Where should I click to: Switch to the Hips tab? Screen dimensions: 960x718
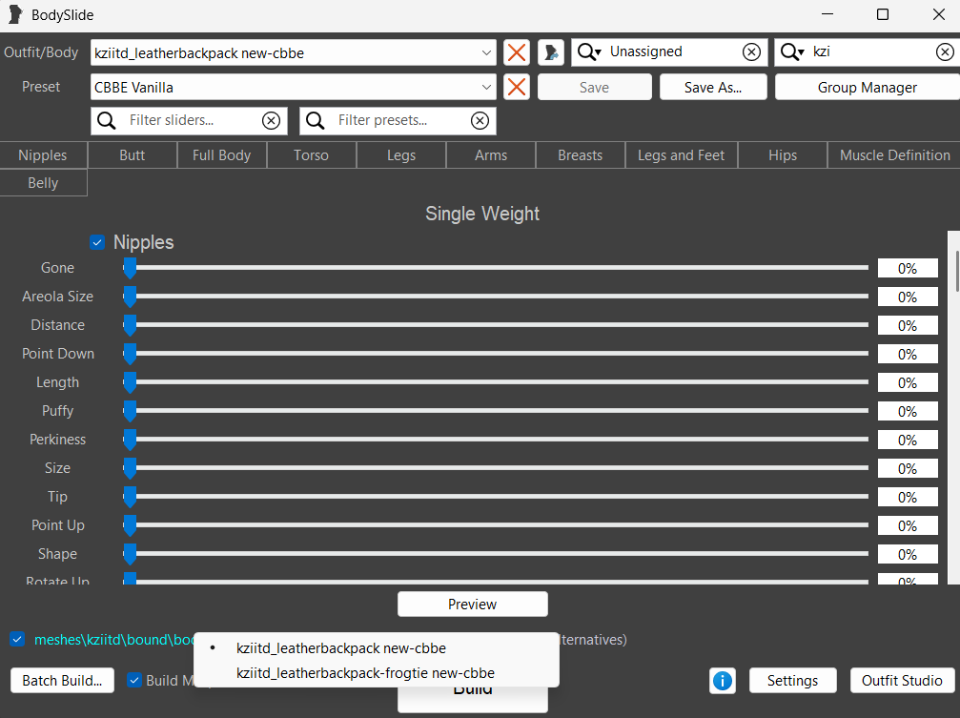[x=783, y=155]
